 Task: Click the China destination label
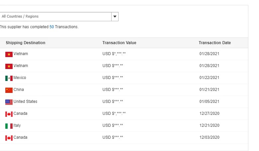point(19,90)
